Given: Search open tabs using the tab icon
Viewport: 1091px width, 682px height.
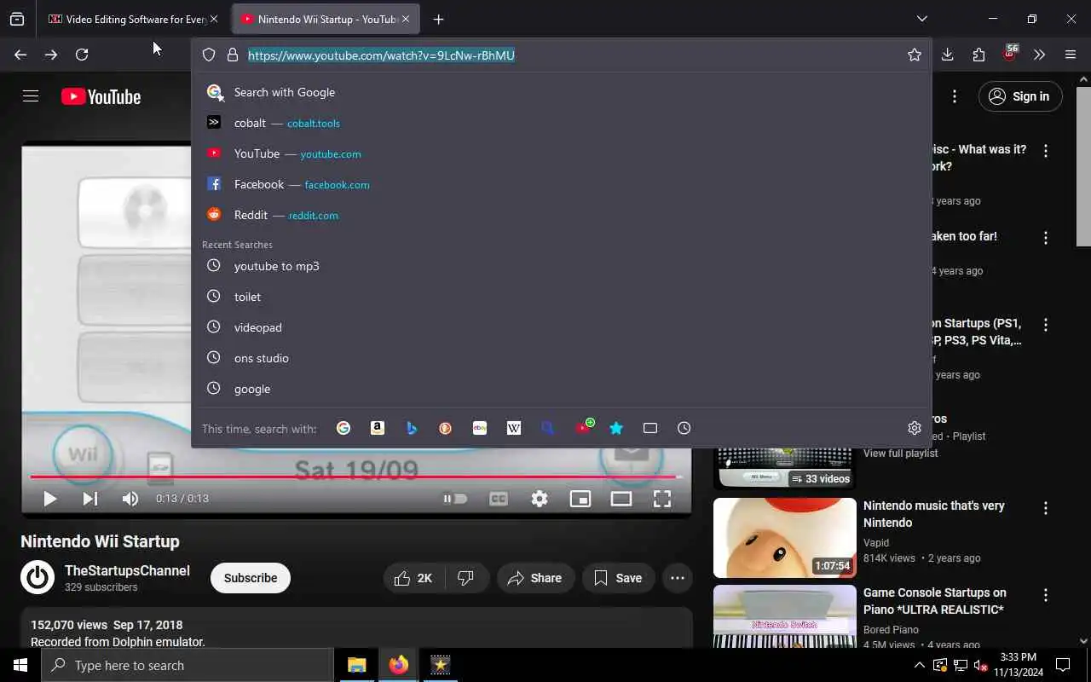Looking at the screenshot, I should click(x=650, y=428).
